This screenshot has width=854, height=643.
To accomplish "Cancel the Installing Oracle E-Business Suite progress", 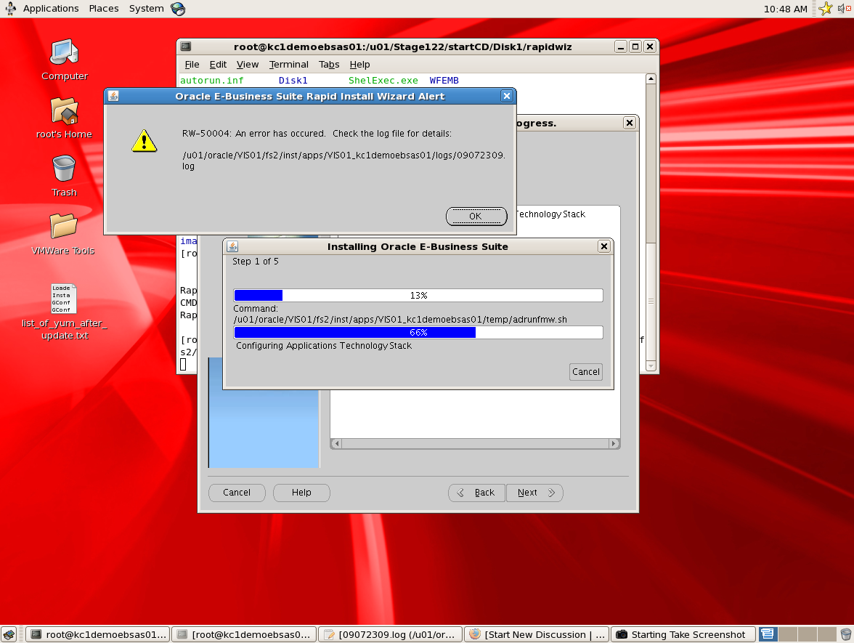I will (585, 372).
